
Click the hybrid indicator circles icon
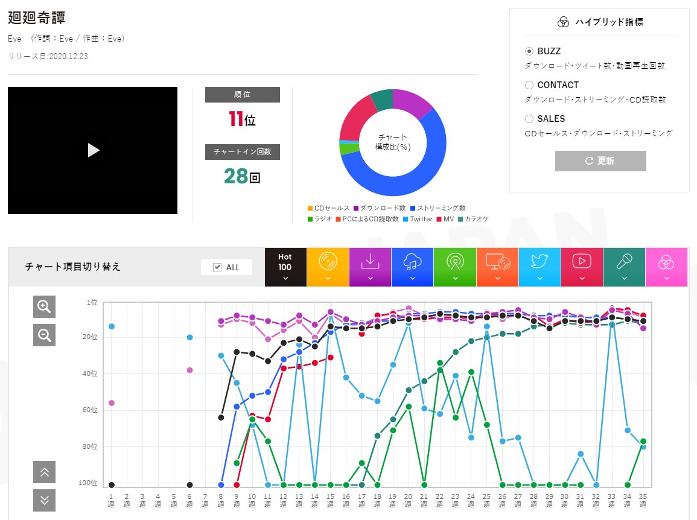pos(563,22)
